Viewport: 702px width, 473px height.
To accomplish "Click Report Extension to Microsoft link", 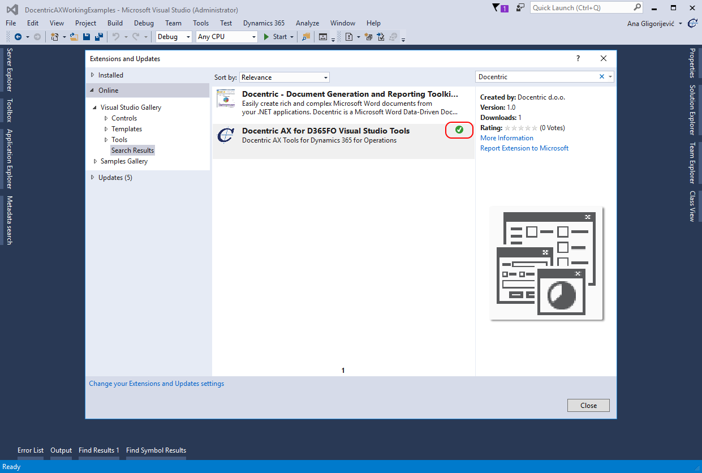I will (524, 148).
